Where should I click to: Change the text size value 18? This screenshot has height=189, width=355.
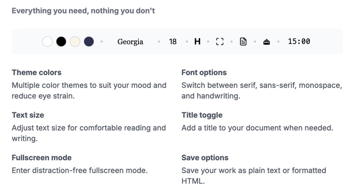(173, 42)
